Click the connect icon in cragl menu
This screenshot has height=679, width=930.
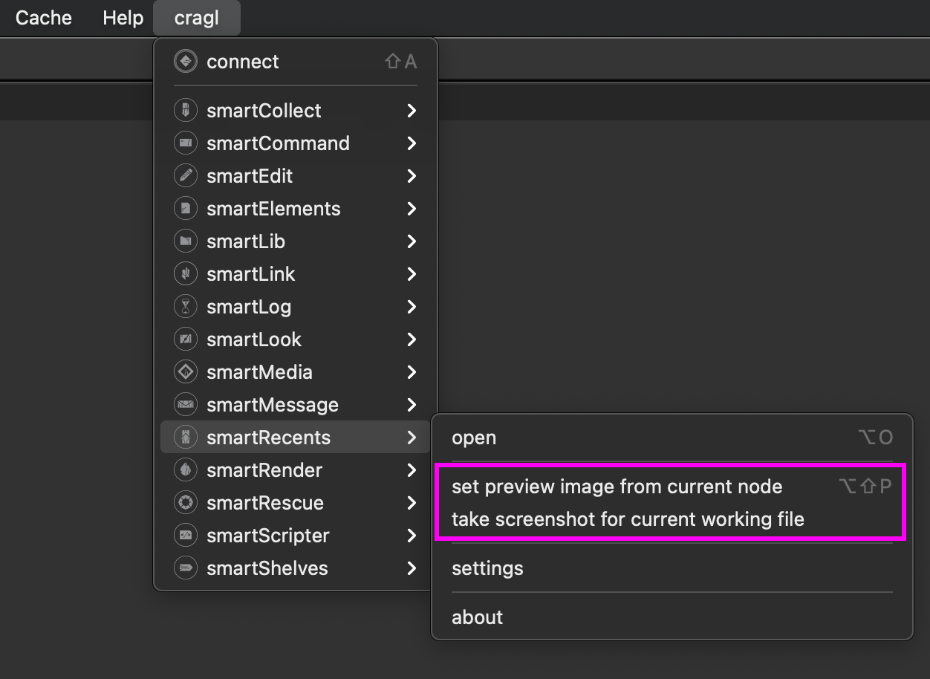tap(185, 62)
